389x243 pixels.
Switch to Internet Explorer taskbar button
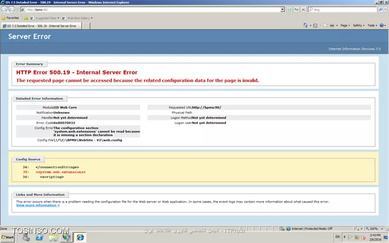(80, 237)
